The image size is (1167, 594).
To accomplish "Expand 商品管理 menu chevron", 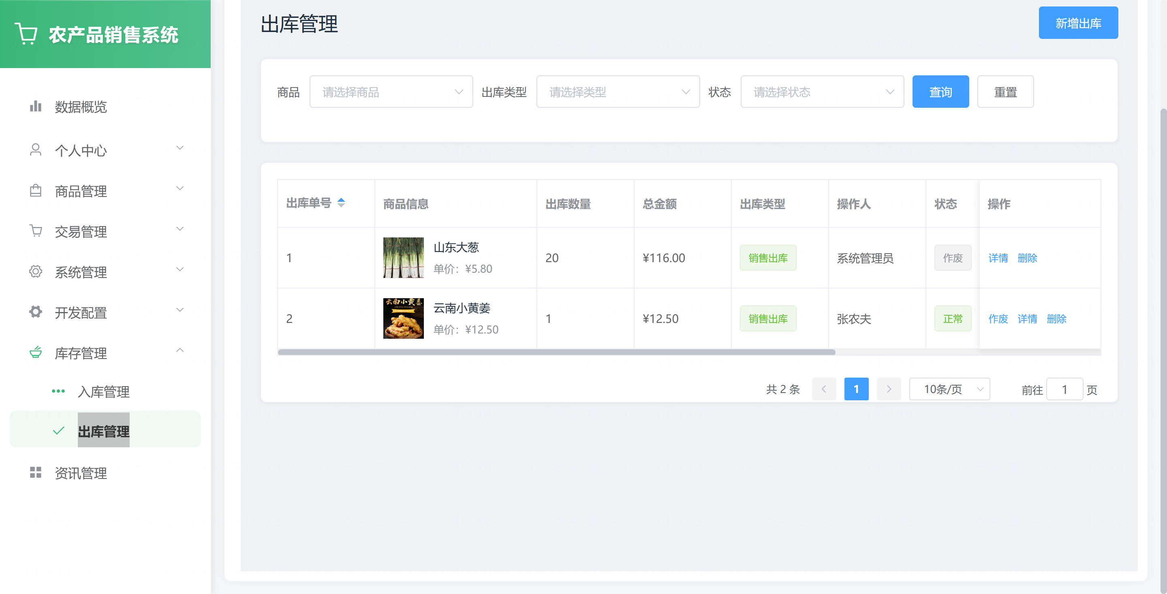I will (180, 188).
